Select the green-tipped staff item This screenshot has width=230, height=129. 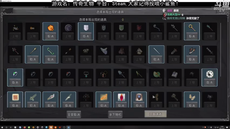coord(210,28)
